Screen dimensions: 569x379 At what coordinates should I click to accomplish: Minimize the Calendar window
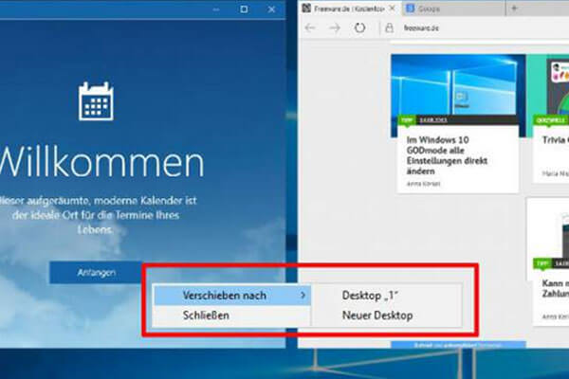click(x=216, y=9)
